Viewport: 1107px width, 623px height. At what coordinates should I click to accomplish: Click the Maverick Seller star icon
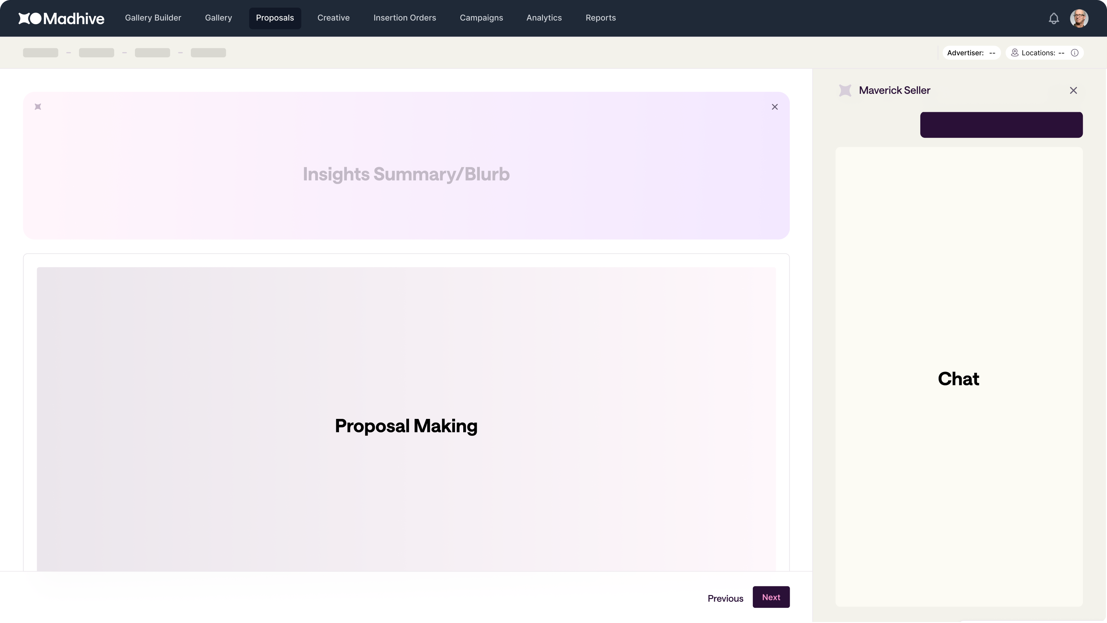(x=845, y=90)
